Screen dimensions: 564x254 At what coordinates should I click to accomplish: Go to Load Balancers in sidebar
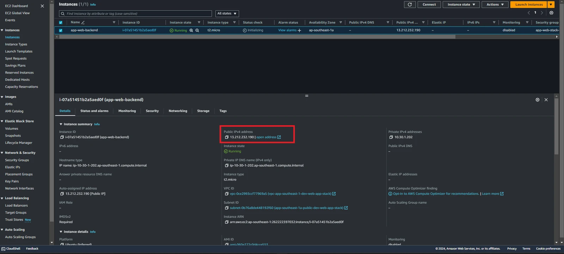coord(16,206)
